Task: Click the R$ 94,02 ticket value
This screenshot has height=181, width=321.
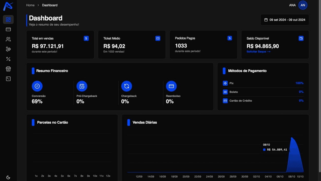Action: (x=114, y=46)
